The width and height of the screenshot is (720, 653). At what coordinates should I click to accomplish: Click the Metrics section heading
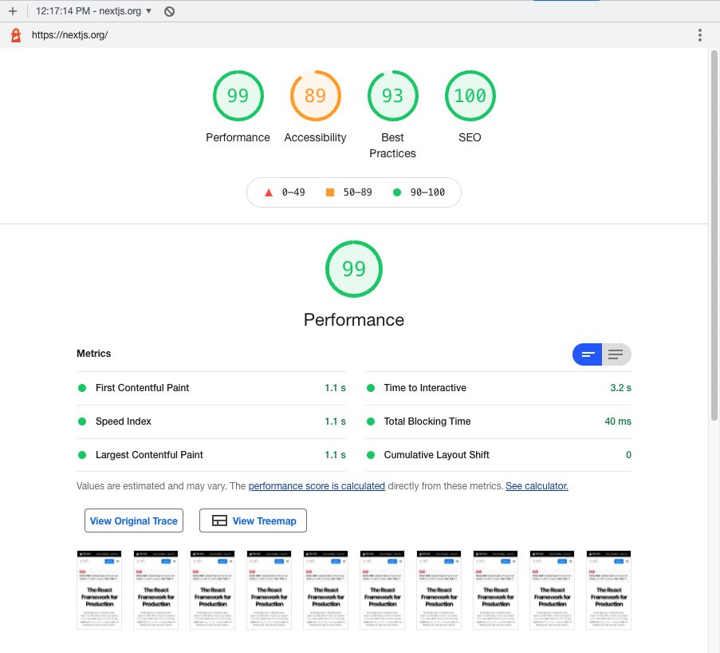click(x=93, y=354)
